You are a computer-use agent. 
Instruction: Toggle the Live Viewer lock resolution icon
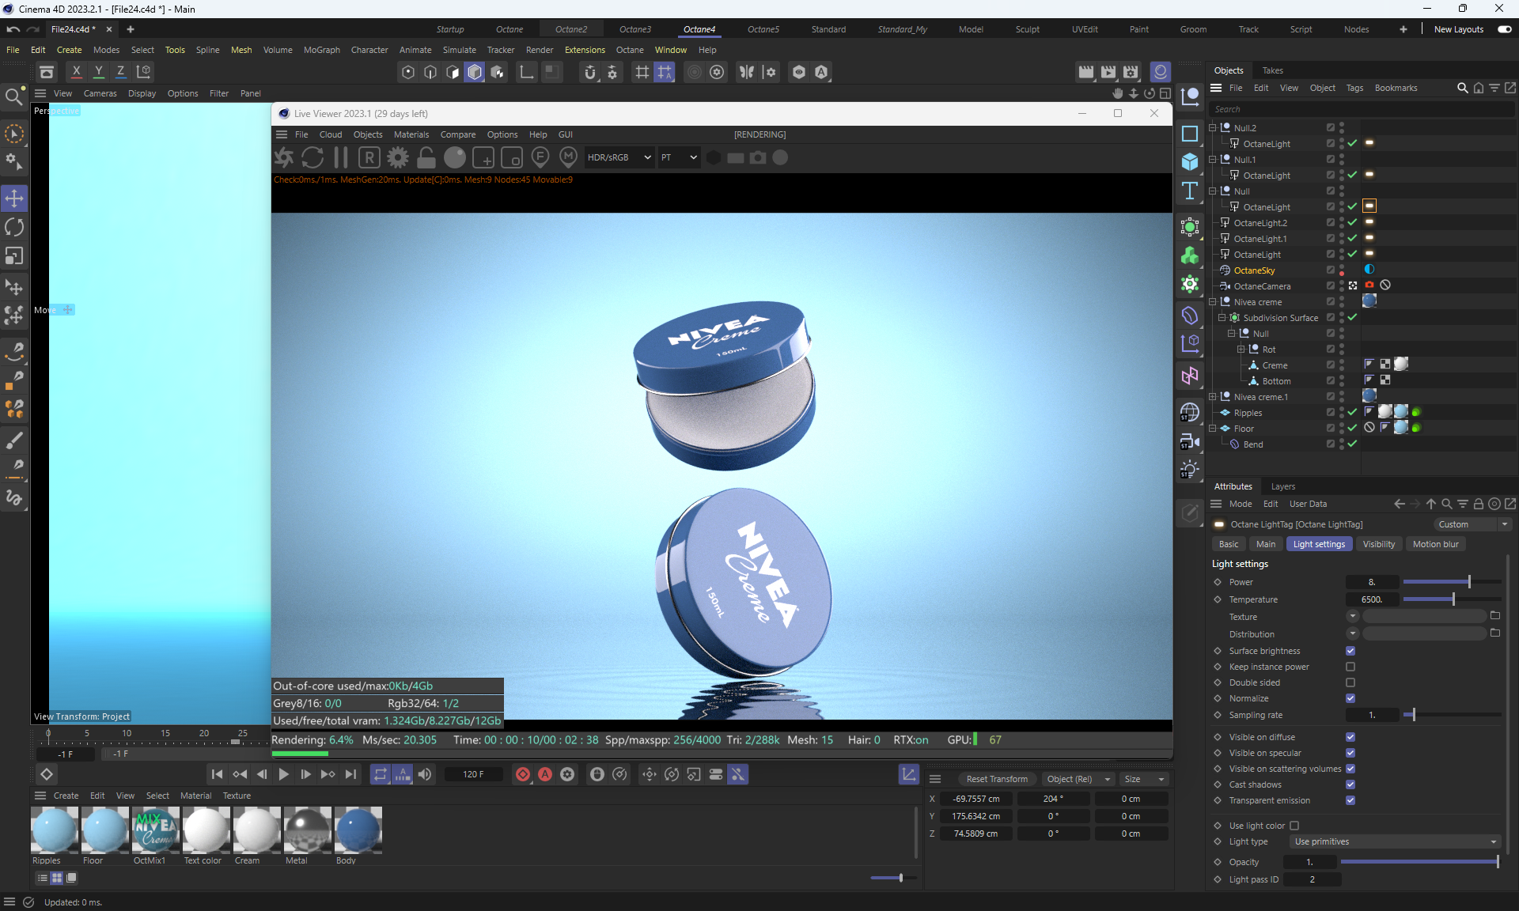click(426, 157)
